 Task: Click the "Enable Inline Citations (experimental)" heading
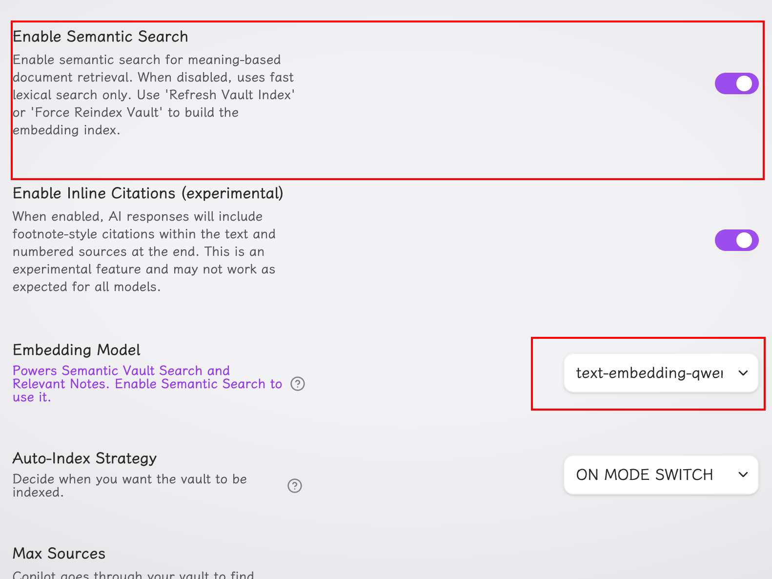click(148, 193)
